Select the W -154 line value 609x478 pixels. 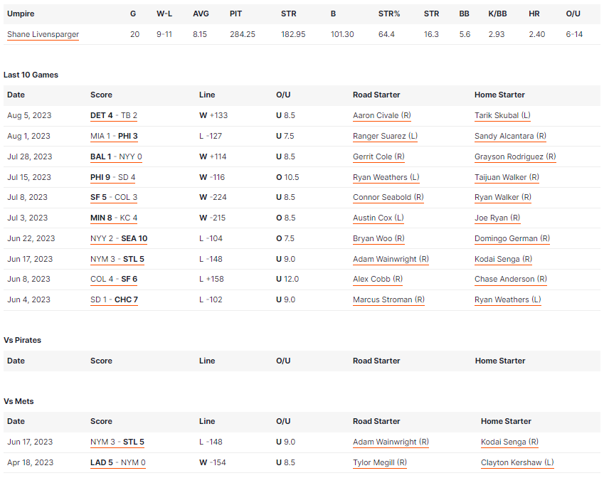(213, 462)
